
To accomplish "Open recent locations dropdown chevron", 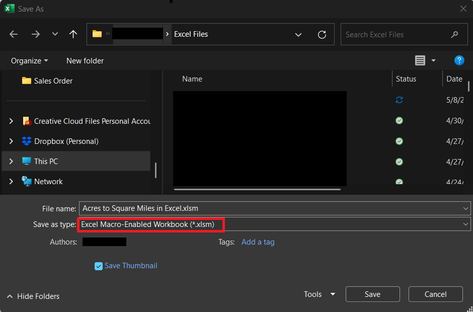I will 55,34.
